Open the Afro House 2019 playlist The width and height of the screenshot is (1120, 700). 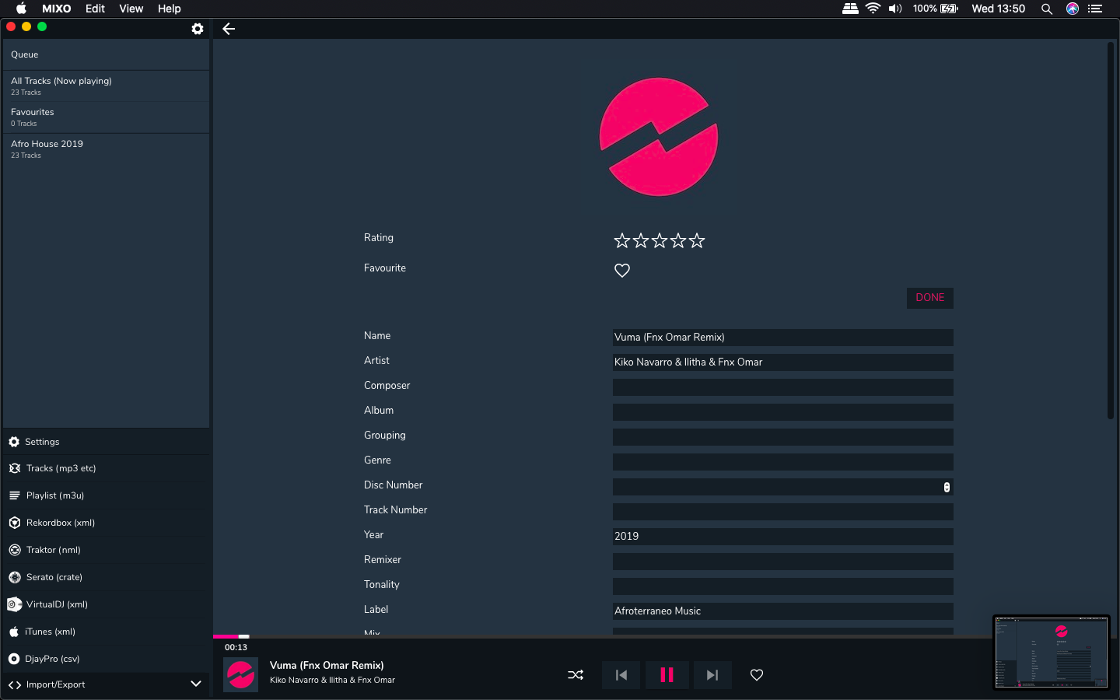click(47, 149)
